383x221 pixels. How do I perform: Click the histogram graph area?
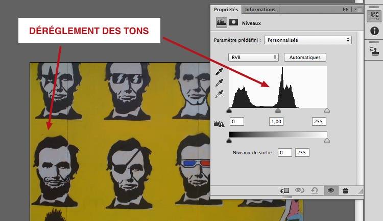click(x=278, y=87)
